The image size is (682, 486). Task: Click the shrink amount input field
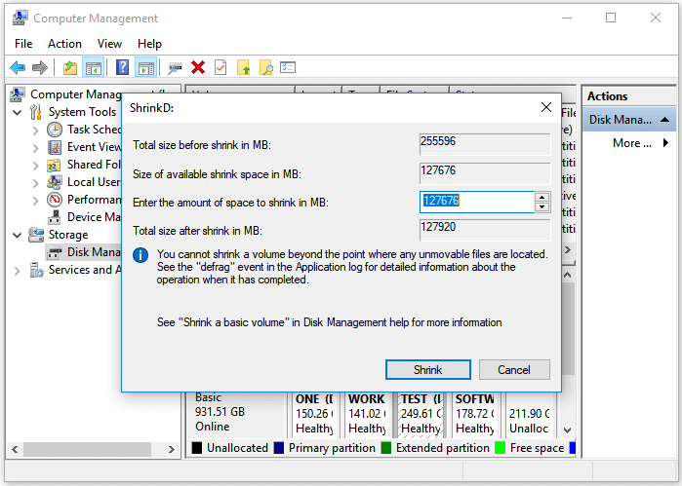pyautogui.click(x=475, y=201)
